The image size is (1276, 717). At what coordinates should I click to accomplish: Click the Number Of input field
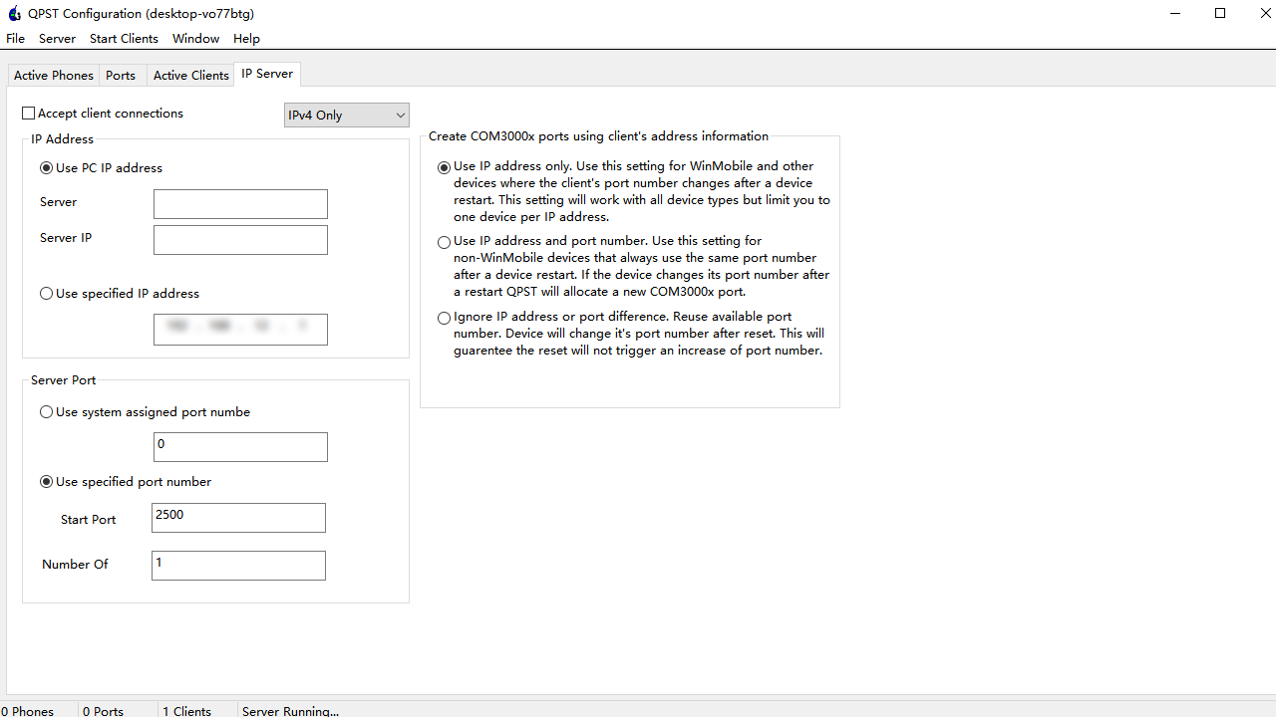point(238,566)
